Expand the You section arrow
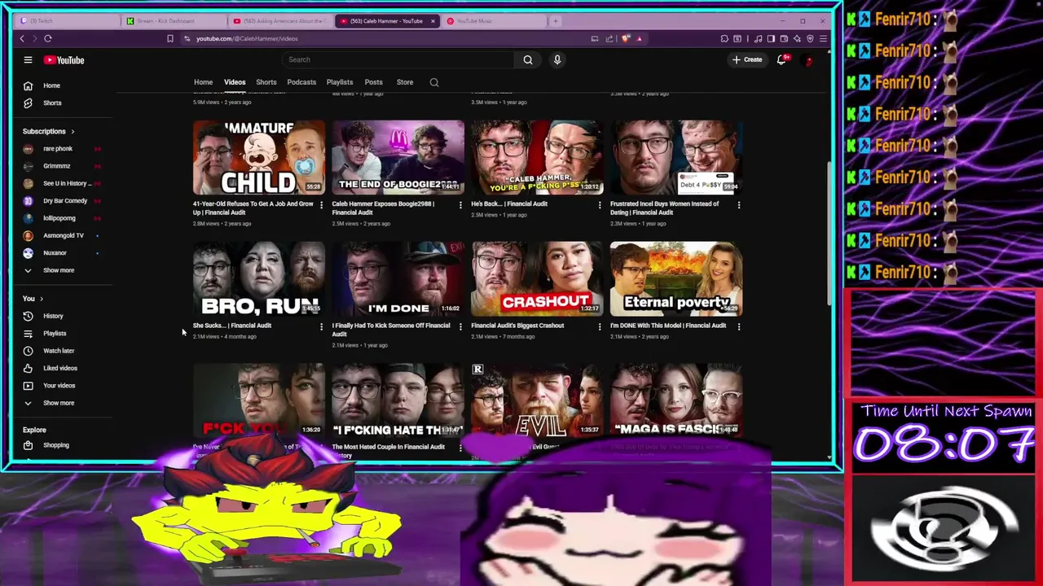The height and width of the screenshot is (586, 1043). click(x=42, y=299)
